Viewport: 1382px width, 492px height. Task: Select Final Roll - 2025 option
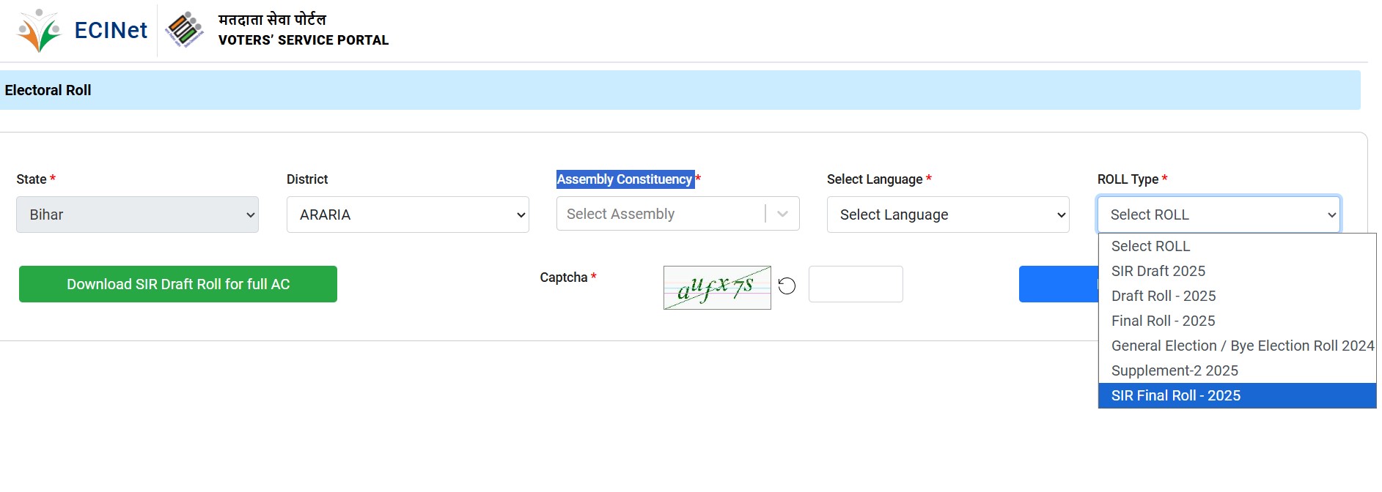pyautogui.click(x=1163, y=321)
